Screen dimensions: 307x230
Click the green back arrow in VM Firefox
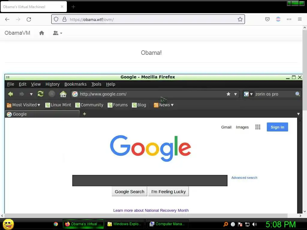click(10, 94)
